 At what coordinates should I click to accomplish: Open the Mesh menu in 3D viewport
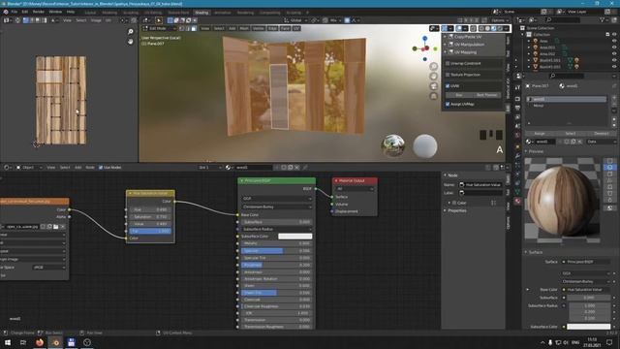coord(244,28)
